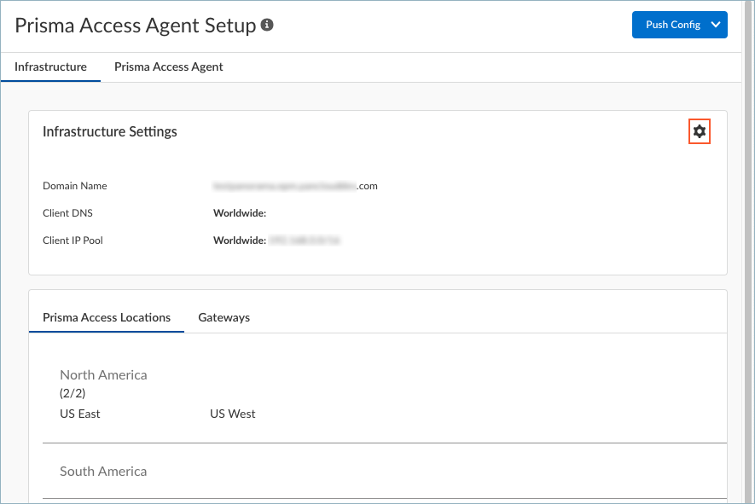Image resolution: width=755 pixels, height=504 pixels.
Task: Click the info icon beside the page title
Action: click(x=267, y=26)
